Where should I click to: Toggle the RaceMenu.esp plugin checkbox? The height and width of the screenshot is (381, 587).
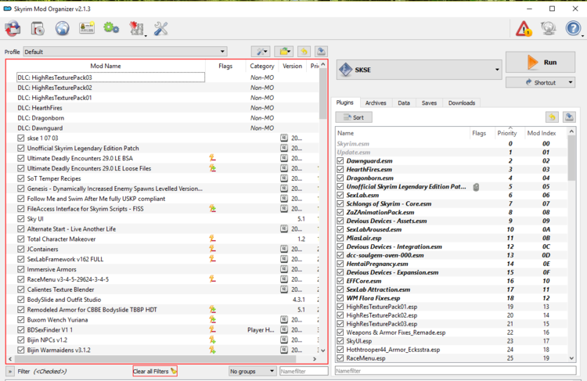340,358
